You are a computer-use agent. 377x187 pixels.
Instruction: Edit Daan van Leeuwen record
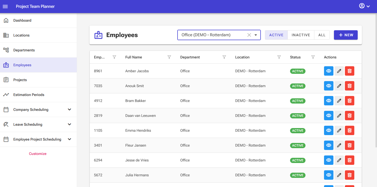point(339,116)
